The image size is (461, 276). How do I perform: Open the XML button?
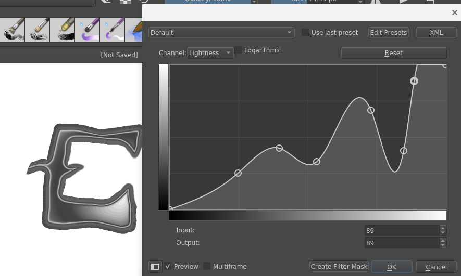click(437, 33)
